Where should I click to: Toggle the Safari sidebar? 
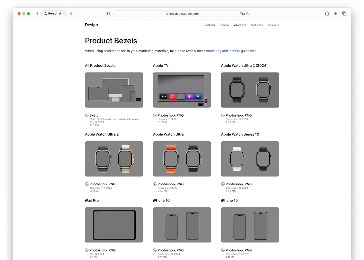point(38,13)
